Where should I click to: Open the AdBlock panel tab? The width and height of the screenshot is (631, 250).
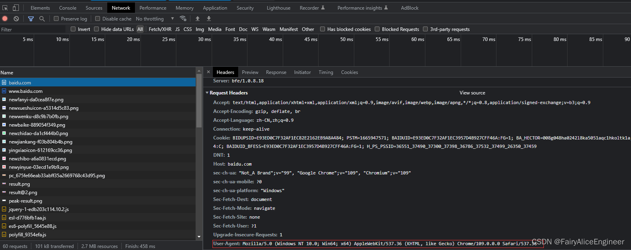(x=410, y=8)
